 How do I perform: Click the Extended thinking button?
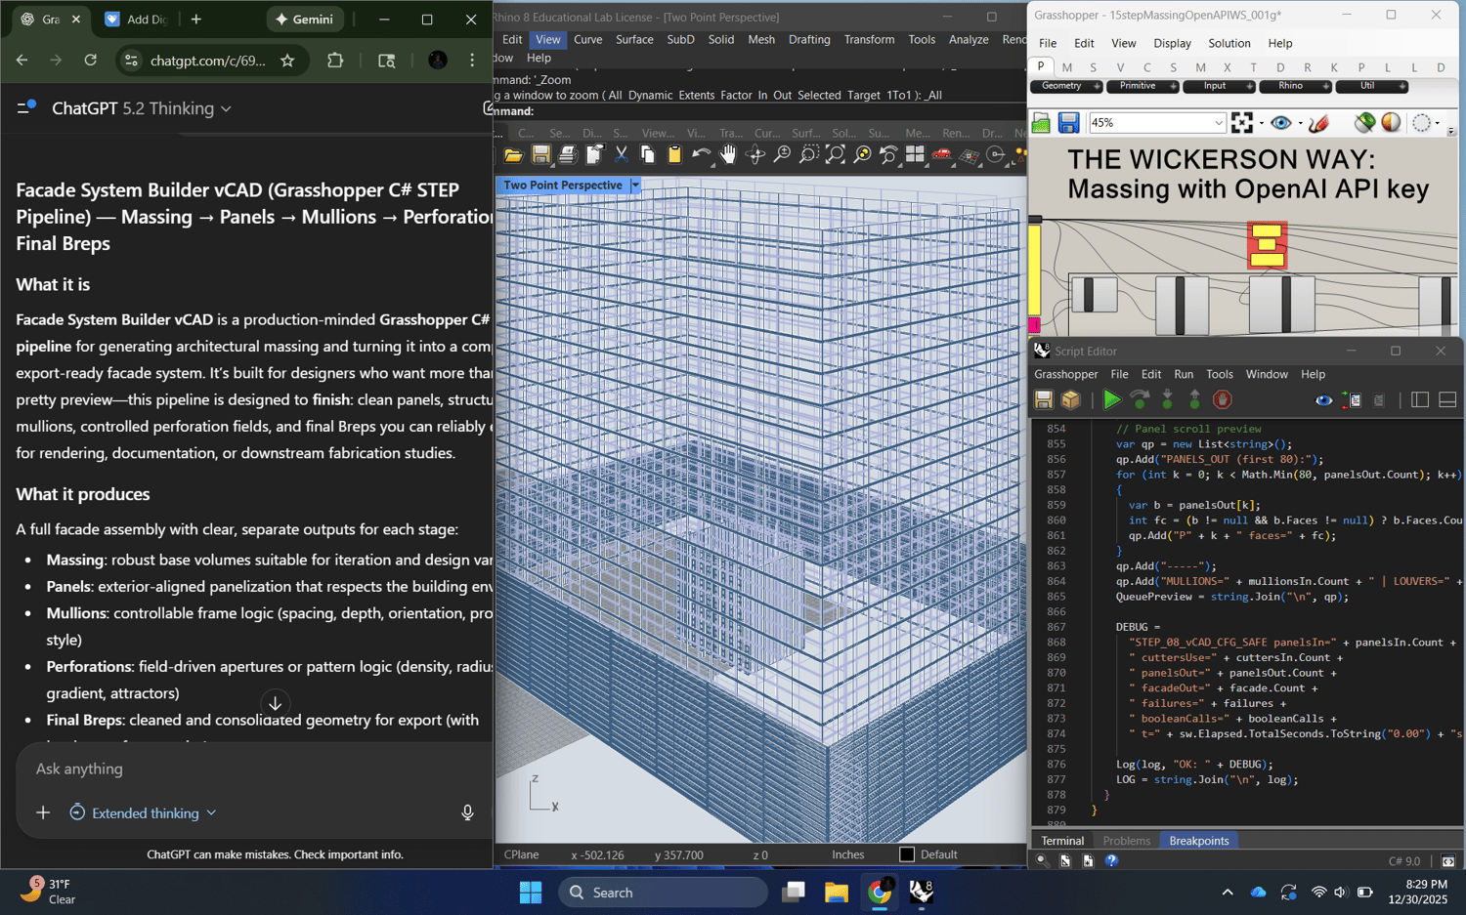tap(144, 812)
